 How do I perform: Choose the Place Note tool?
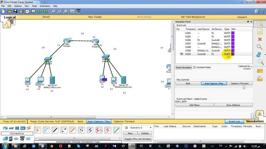(260, 31)
